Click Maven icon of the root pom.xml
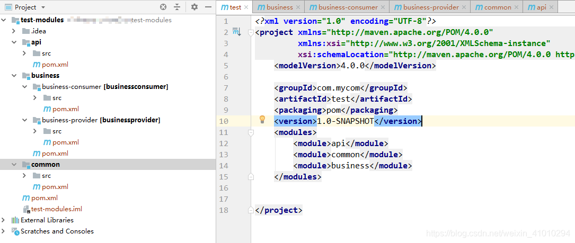 [x=25, y=198]
